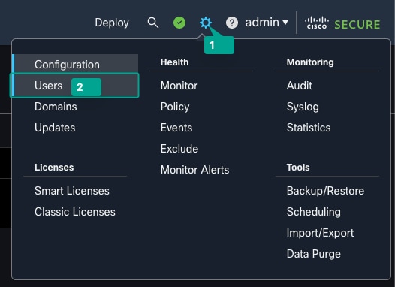395x287 pixels.
Task: Open the Updates menu entry
Action: (x=55, y=128)
